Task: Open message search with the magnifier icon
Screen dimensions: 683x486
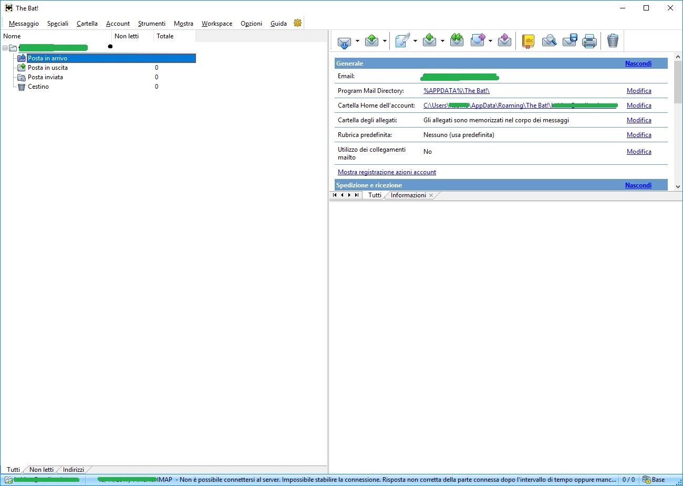Action: tap(549, 40)
